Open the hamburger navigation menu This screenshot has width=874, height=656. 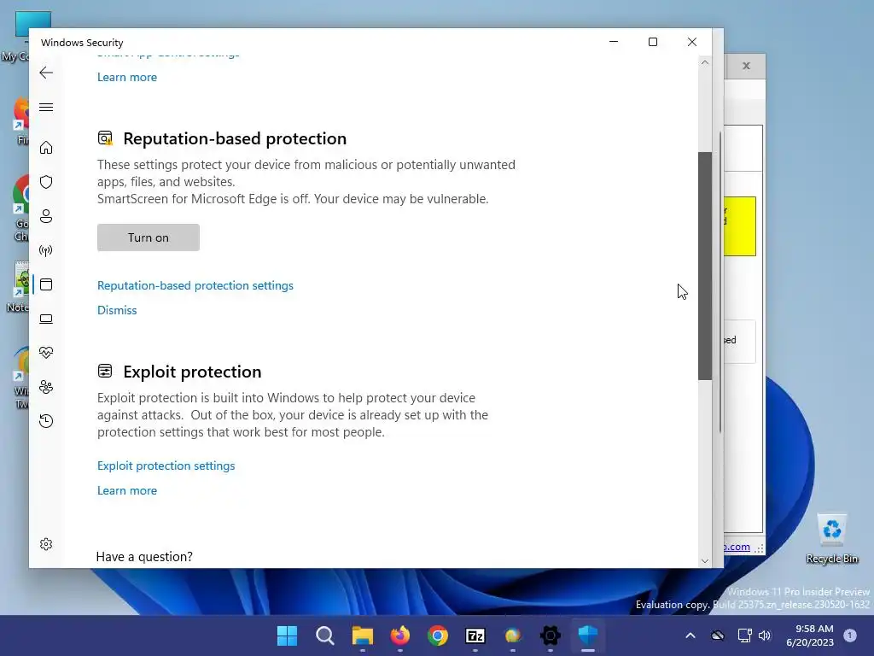pos(46,107)
